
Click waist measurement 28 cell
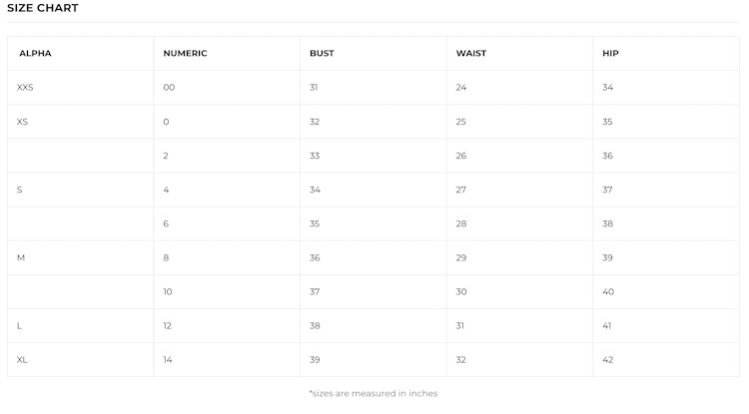[461, 223]
